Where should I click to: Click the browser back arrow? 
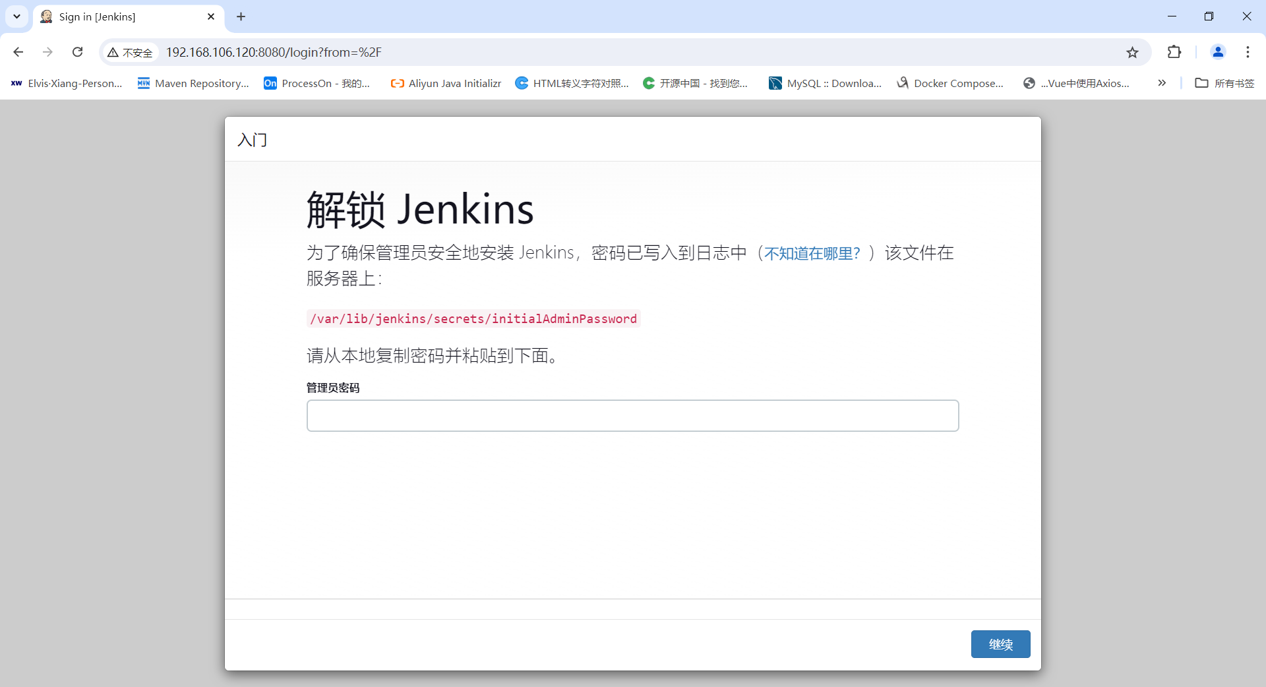18,52
